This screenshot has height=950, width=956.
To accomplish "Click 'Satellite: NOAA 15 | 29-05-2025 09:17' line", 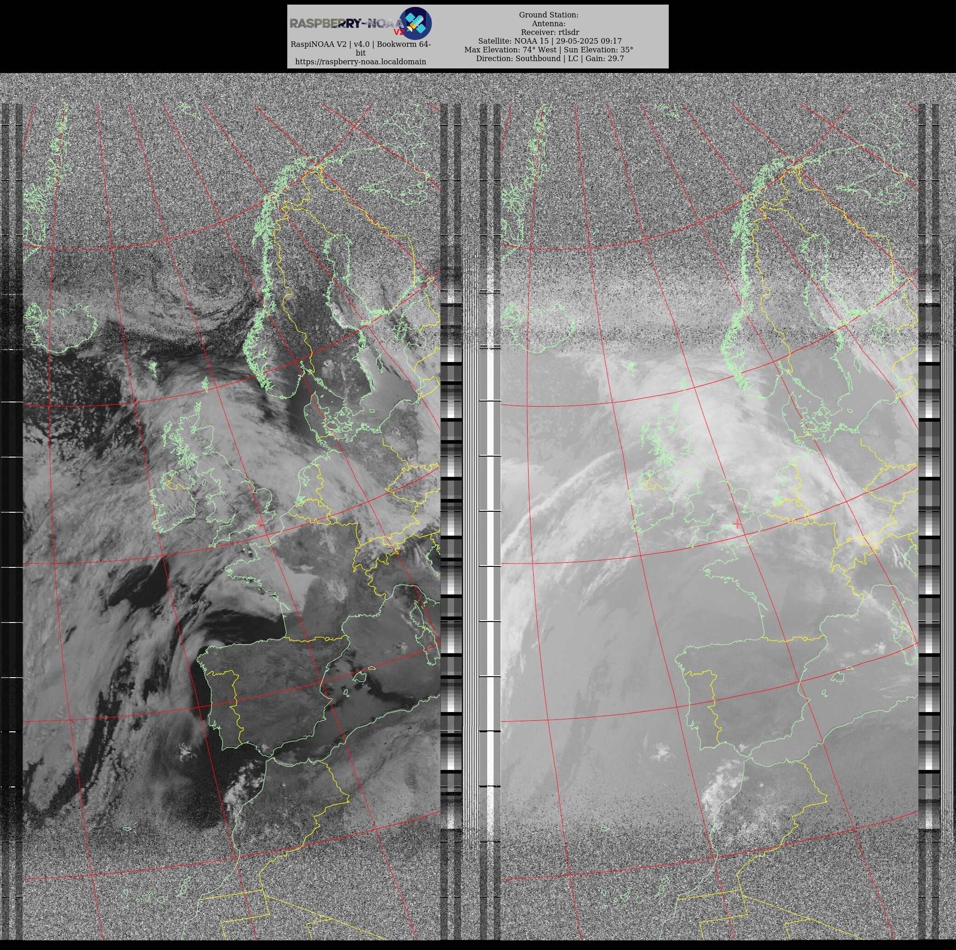I will pyautogui.click(x=549, y=41).
